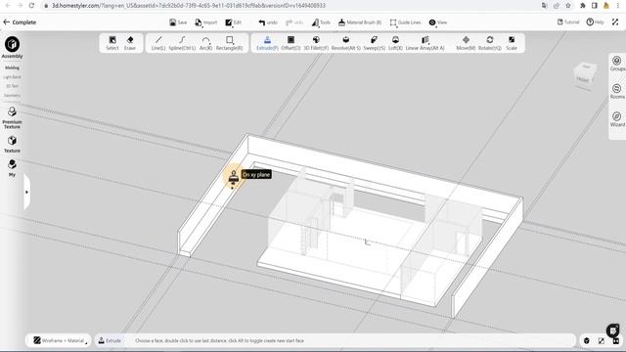The image size is (626, 352).
Task: Choose the Select tool
Action: tap(112, 43)
